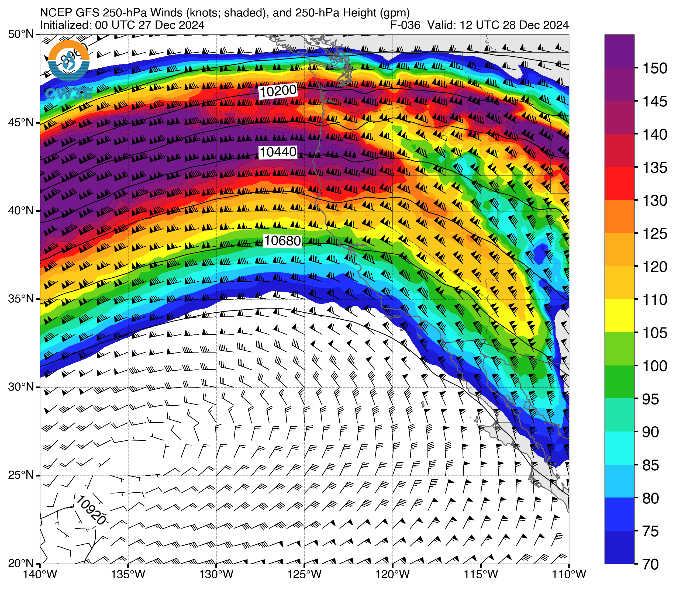Click the 150 knot colorbar label
Image resolution: width=676 pixels, height=594 pixels.
coord(655,68)
